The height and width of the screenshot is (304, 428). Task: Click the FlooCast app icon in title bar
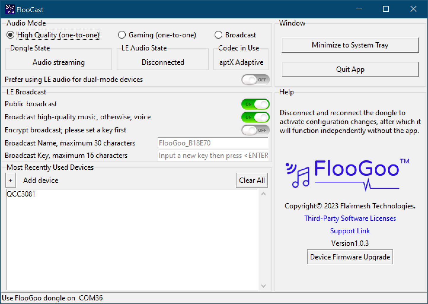click(x=10, y=9)
